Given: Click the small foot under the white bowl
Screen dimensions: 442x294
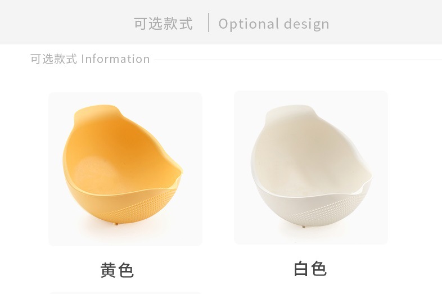Looking at the screenshot, I should (x=303, y=226).
